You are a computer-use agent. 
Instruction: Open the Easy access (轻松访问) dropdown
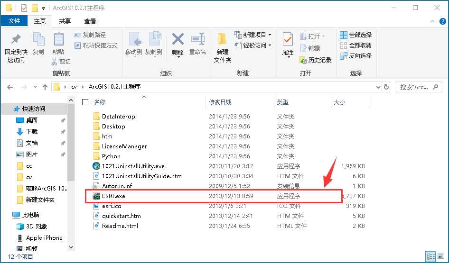253,45
